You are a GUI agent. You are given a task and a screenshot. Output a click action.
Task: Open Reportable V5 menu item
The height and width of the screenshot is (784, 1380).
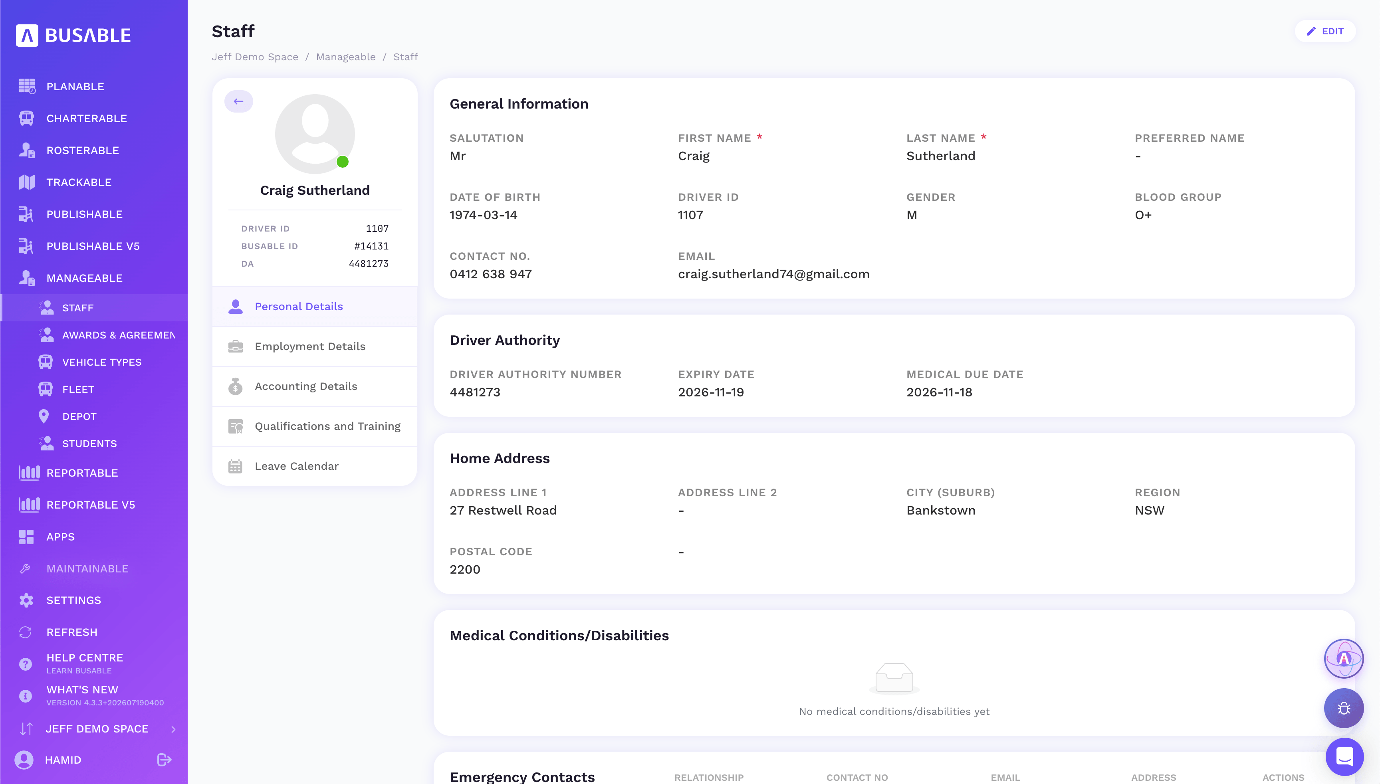(x=94, y=505)
